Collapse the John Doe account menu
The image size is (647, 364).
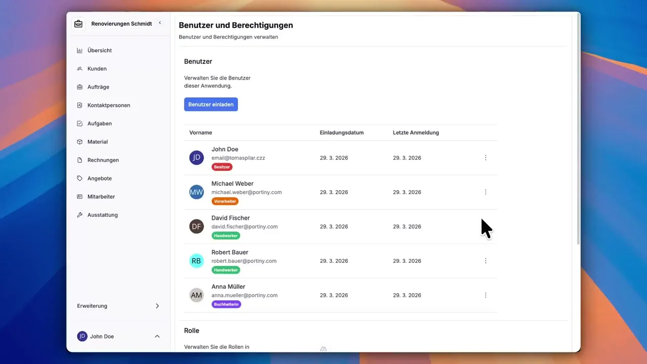click(x=157, y=336)
